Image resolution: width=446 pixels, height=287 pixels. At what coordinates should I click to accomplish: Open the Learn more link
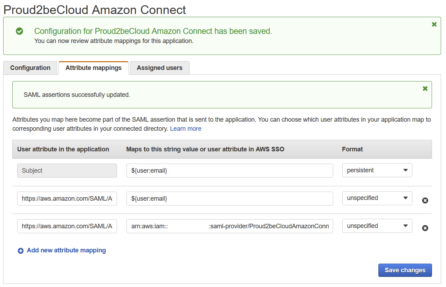click(186, 129)
